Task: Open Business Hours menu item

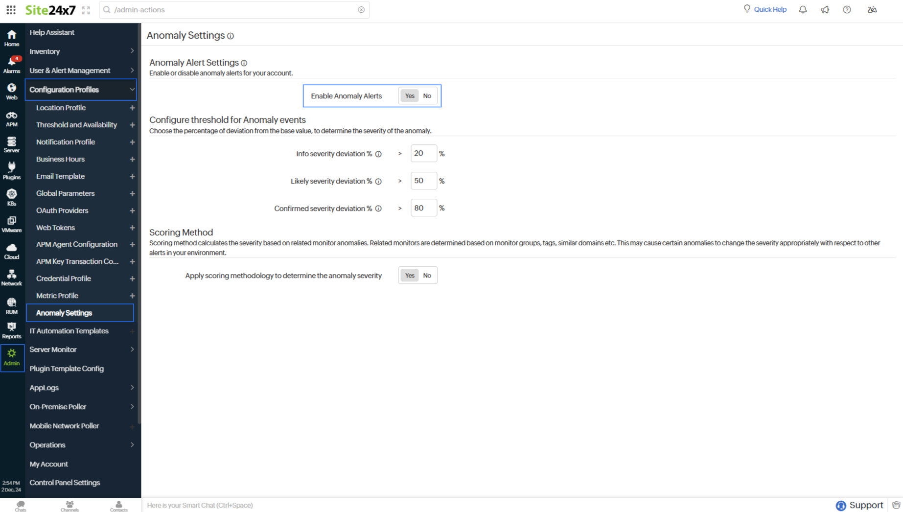Action: 60,159
